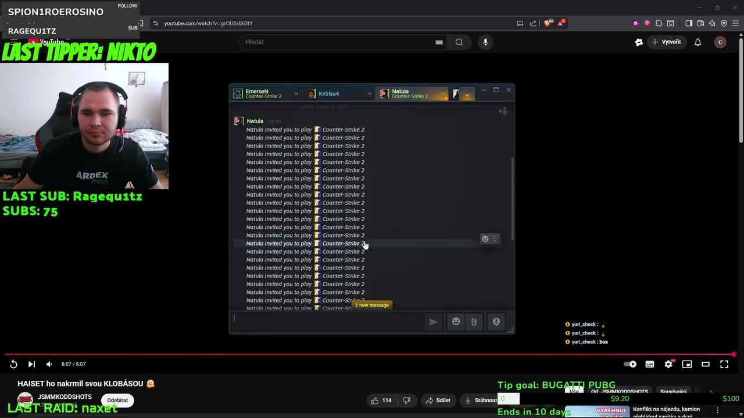The width and height of the screenshot is (744, 418).
Task: Switch YouTube player to miniplayer
Action: [687, 364]
